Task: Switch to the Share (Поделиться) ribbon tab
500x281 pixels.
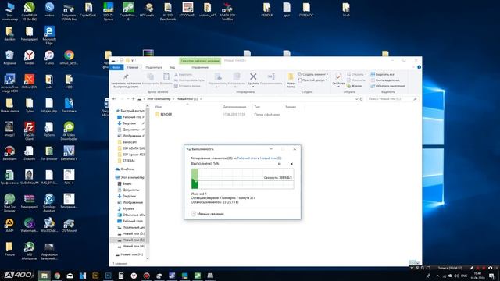Action: click(154, 67)
